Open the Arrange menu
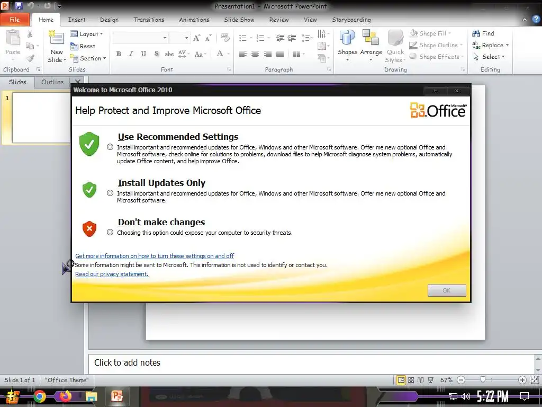This screenshot has width=542, height=407. tap(371, 45)
